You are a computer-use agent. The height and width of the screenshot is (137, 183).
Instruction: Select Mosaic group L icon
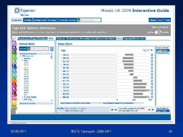click(x=14, y=93)
